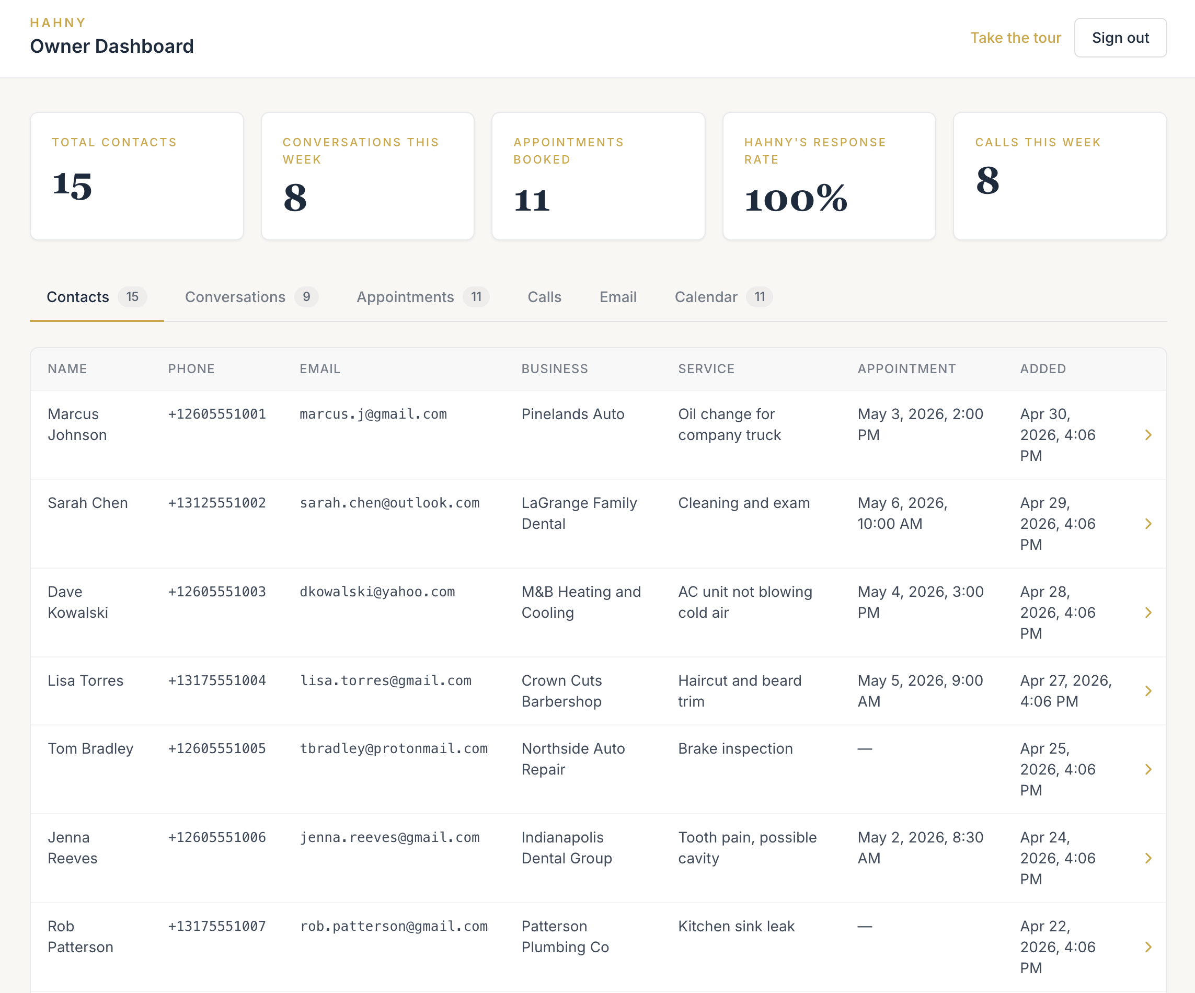Viewport: 1195px width, 993px height.
Task: Click the NAME column header
Action: [x=67, y=369]
